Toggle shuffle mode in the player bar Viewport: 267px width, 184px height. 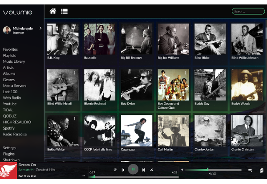coord(152,170)
